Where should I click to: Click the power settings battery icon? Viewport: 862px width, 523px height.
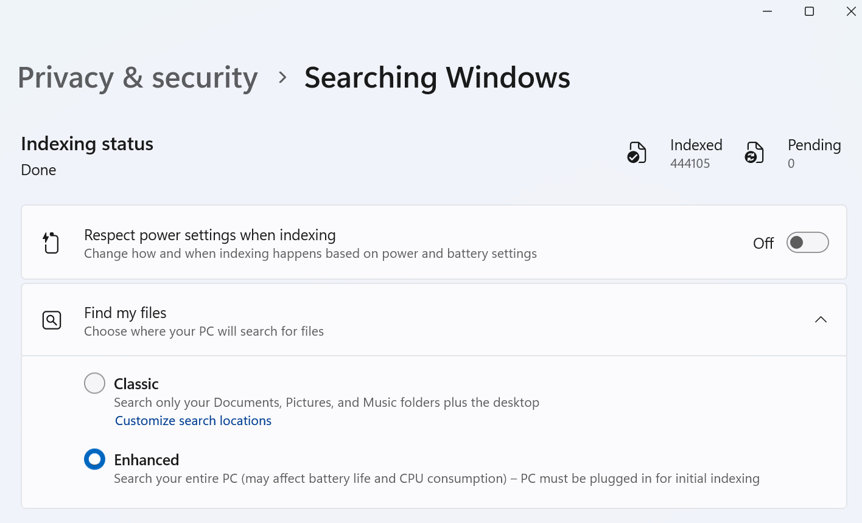click(51, 243)
